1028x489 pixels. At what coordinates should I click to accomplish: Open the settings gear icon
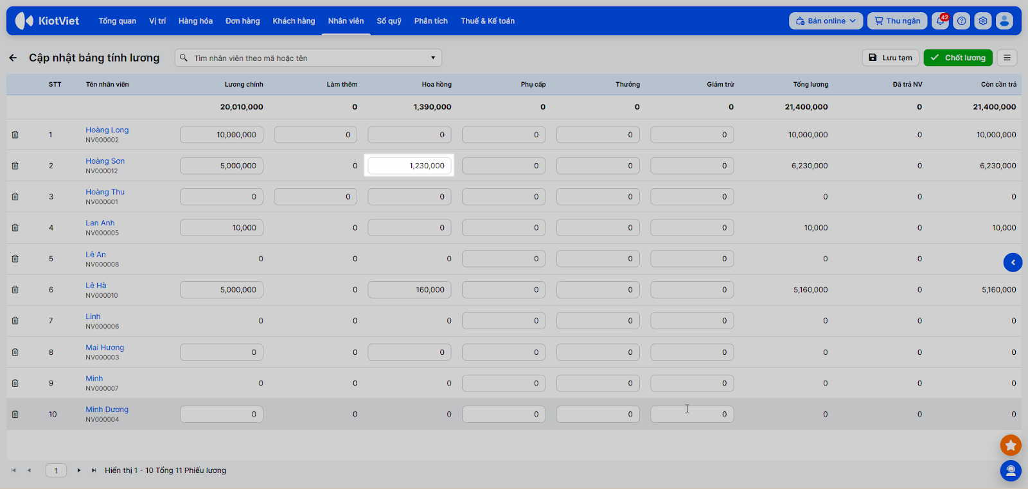point(983,21)
